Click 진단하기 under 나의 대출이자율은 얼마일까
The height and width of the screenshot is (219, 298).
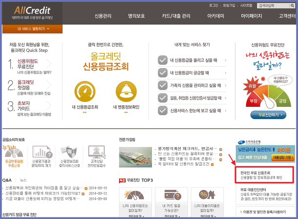[207, 216]
